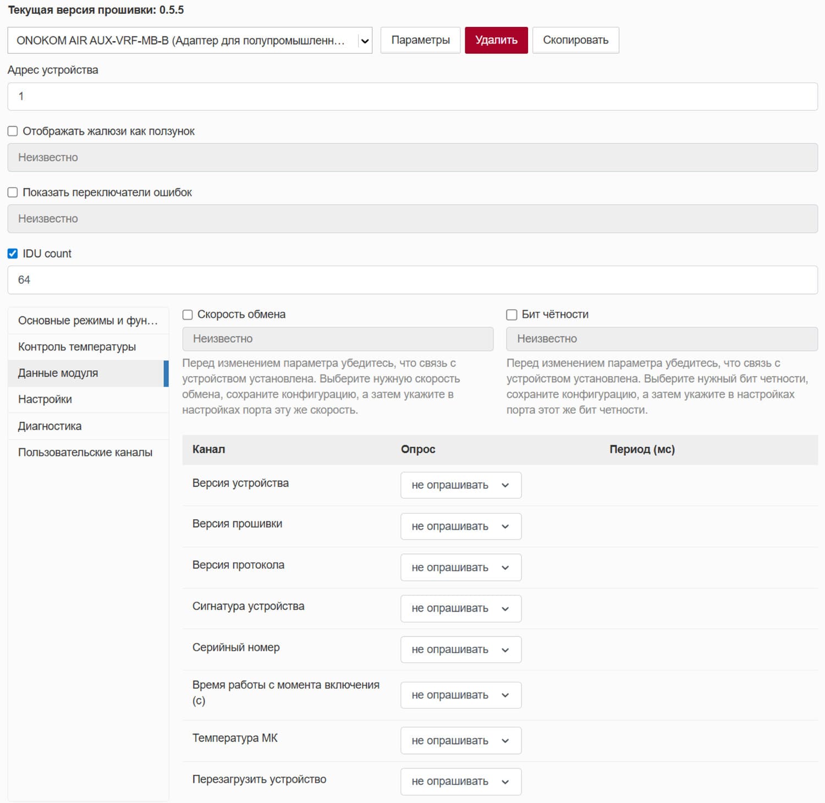This screenshot has width=825, height=803.
Task: Uncheck the IDU count checkbox
Action: (13, 254)
